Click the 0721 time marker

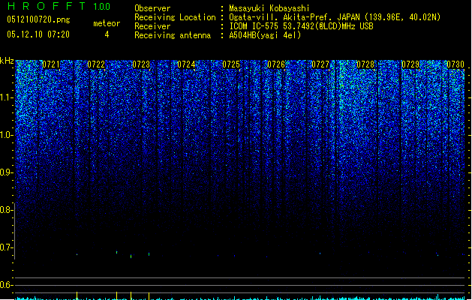51,64
